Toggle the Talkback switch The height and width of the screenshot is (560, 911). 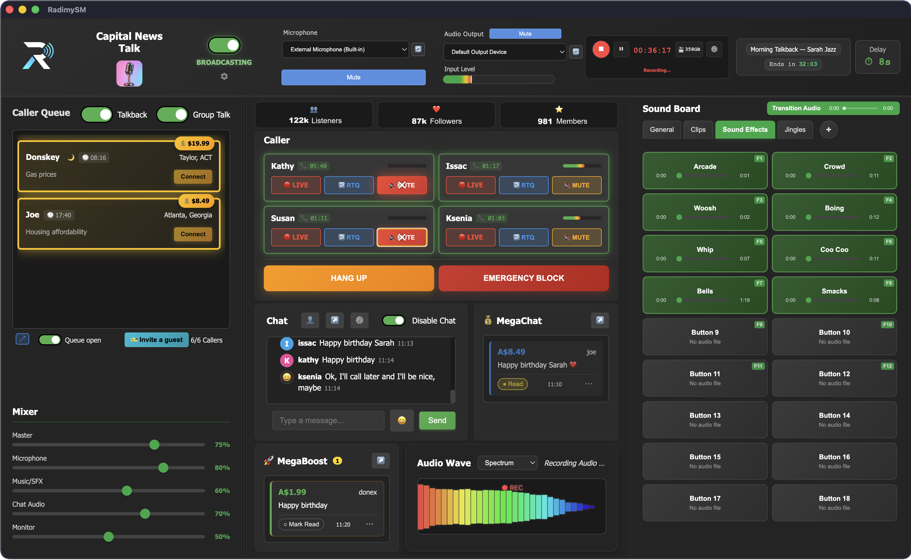(97, 114)
